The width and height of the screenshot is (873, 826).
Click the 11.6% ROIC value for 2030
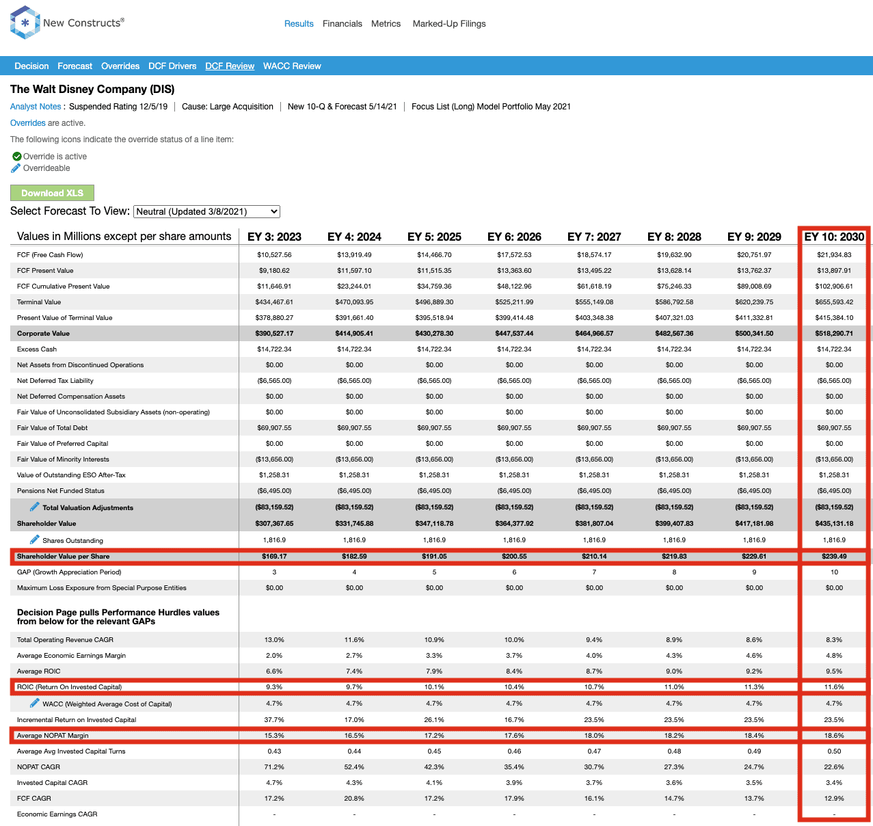click(x=834, y=687)
